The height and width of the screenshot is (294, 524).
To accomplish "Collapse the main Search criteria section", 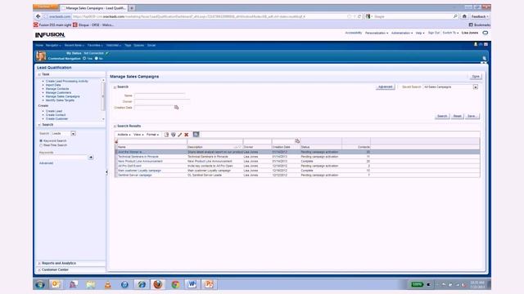I will [115, 87].
